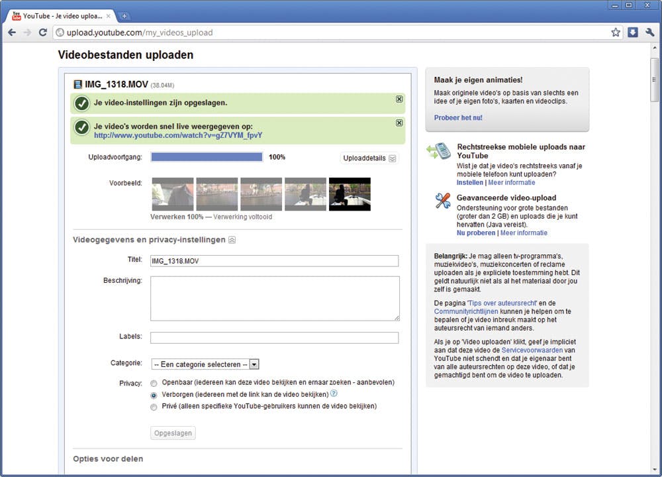Click the Labels input field

[275, 338]
